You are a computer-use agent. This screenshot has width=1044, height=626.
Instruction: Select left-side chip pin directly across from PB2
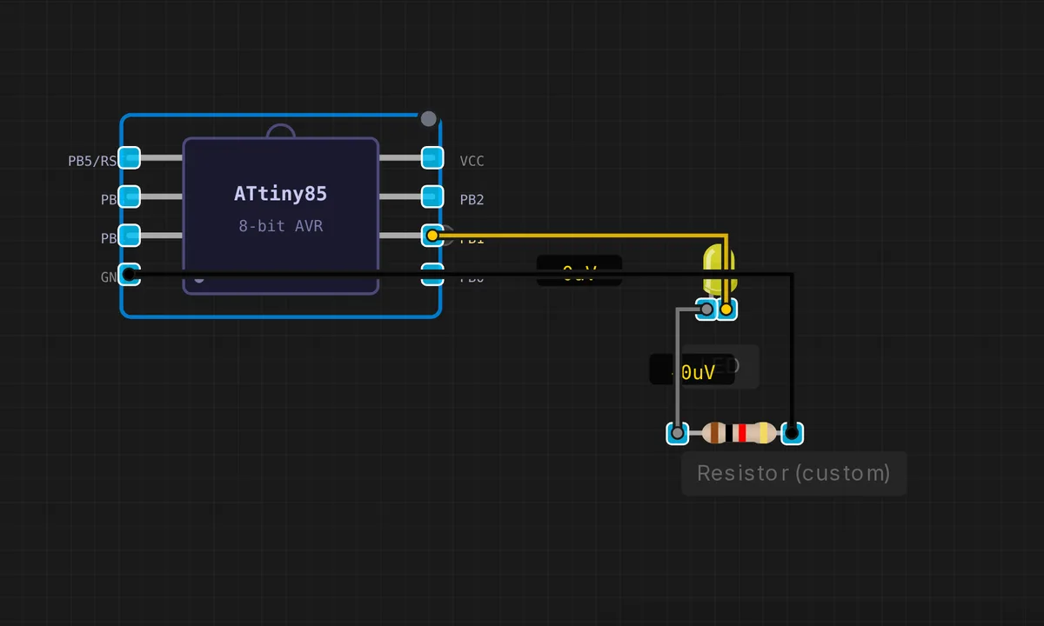(x=129, y=196)
